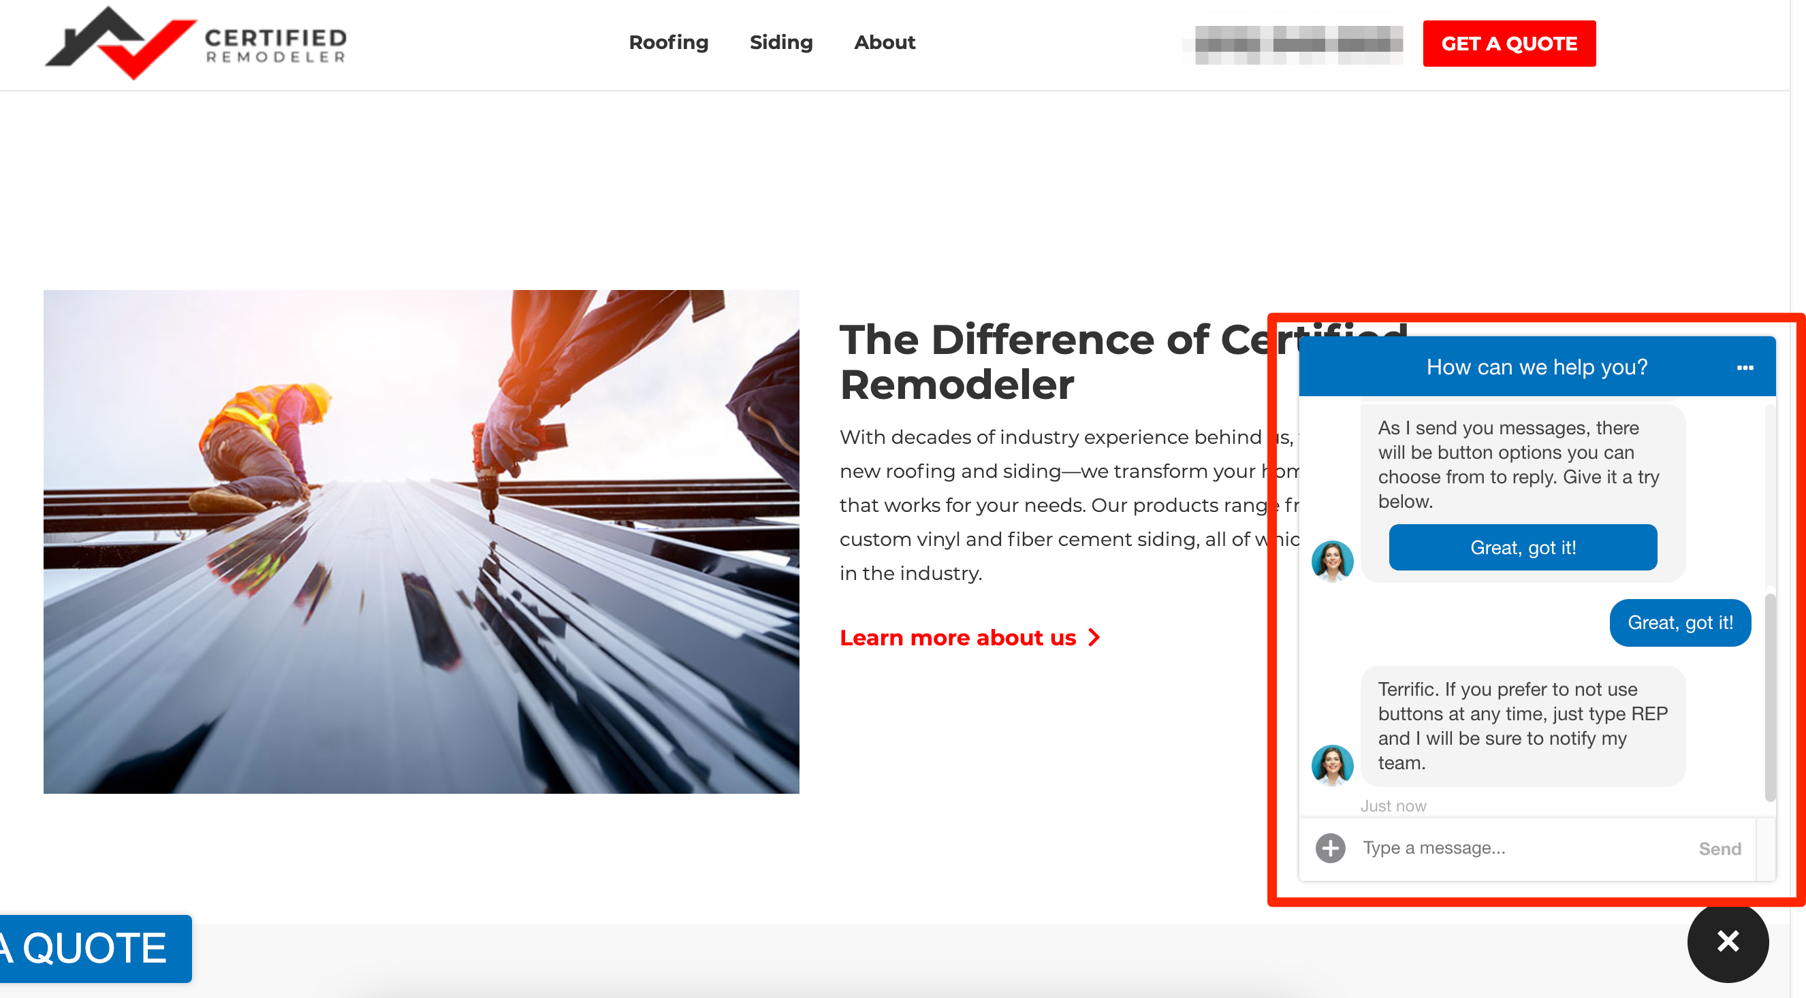Screen dimensions: 1806x998
Task: Click the plus attachment icon in chat
Action: pyautogui.click(x=1330, y=848)
